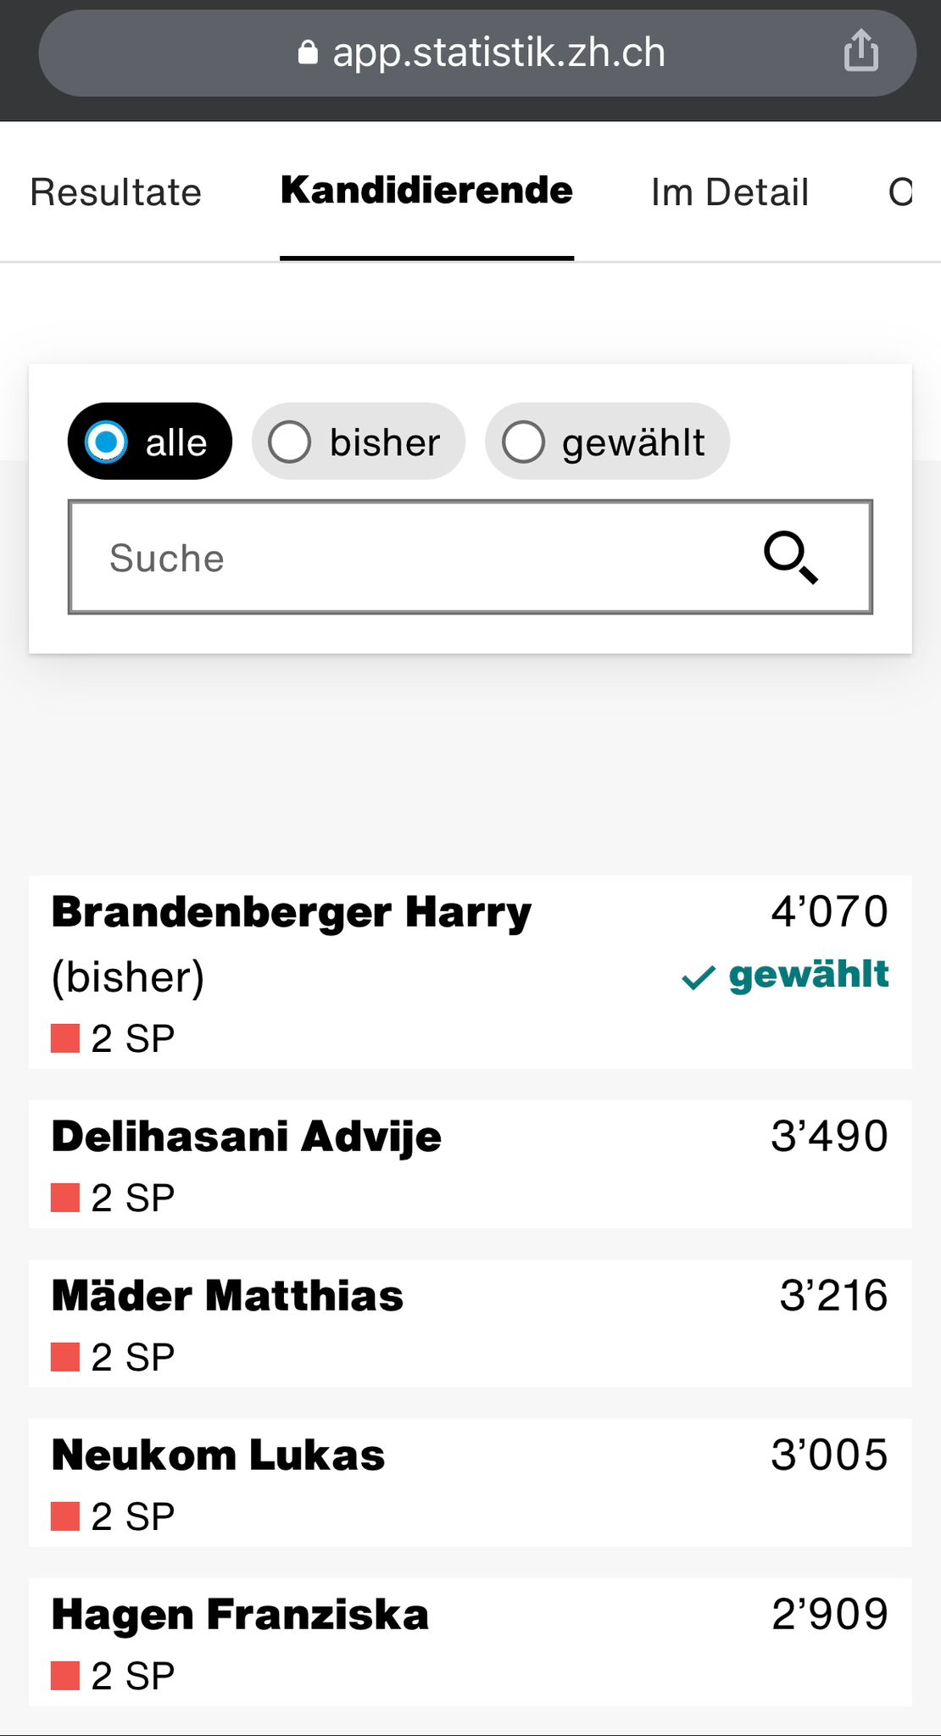Click the green checkmark next to gewählt

click(699, 978)
